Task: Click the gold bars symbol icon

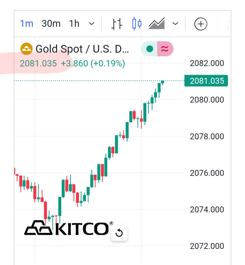Action: [x=26, y=49]
